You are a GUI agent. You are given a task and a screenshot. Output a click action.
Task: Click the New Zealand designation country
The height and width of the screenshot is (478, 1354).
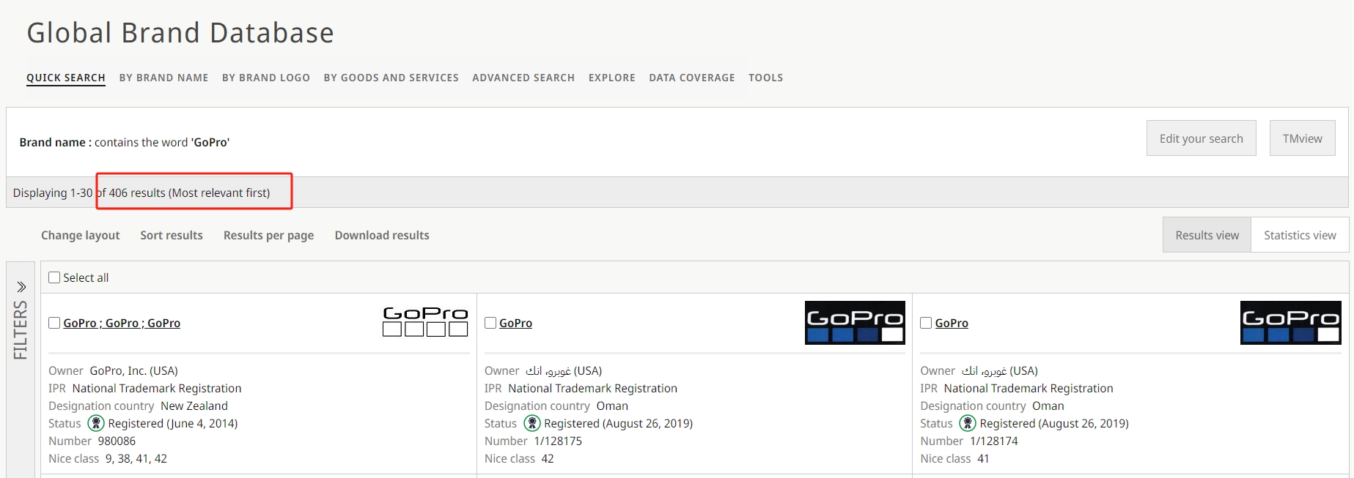194,406
